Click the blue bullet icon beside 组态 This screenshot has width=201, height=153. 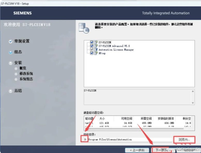10,52
